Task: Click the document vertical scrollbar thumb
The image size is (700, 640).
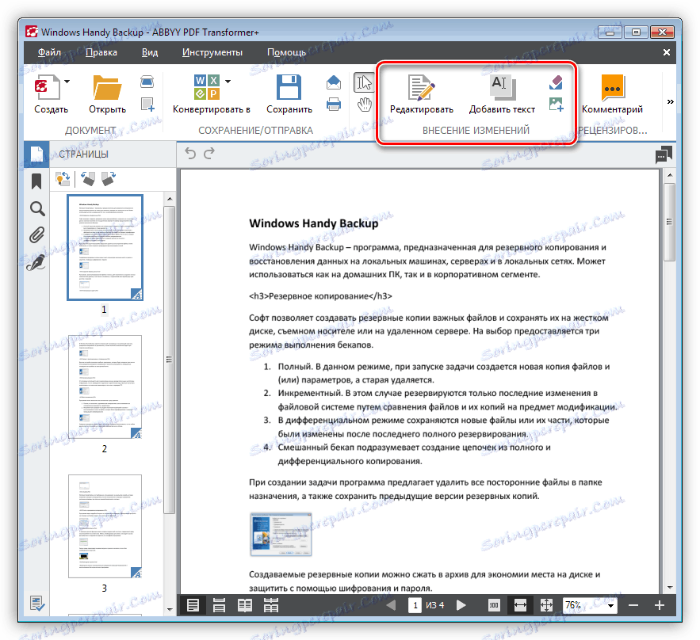Action: (669, 222)
